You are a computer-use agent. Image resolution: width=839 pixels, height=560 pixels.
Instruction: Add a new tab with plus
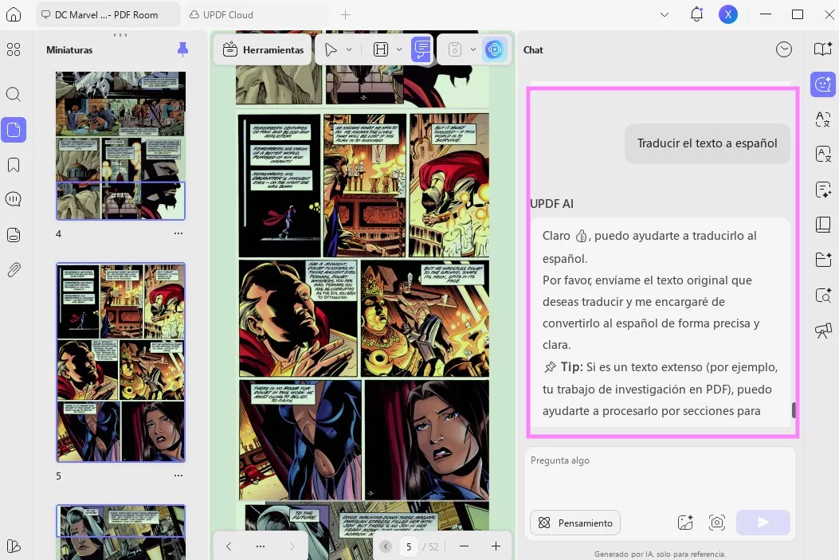point(345,14)
